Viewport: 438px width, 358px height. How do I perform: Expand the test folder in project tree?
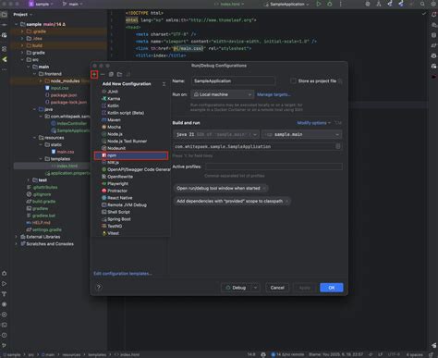pos(29,180)
